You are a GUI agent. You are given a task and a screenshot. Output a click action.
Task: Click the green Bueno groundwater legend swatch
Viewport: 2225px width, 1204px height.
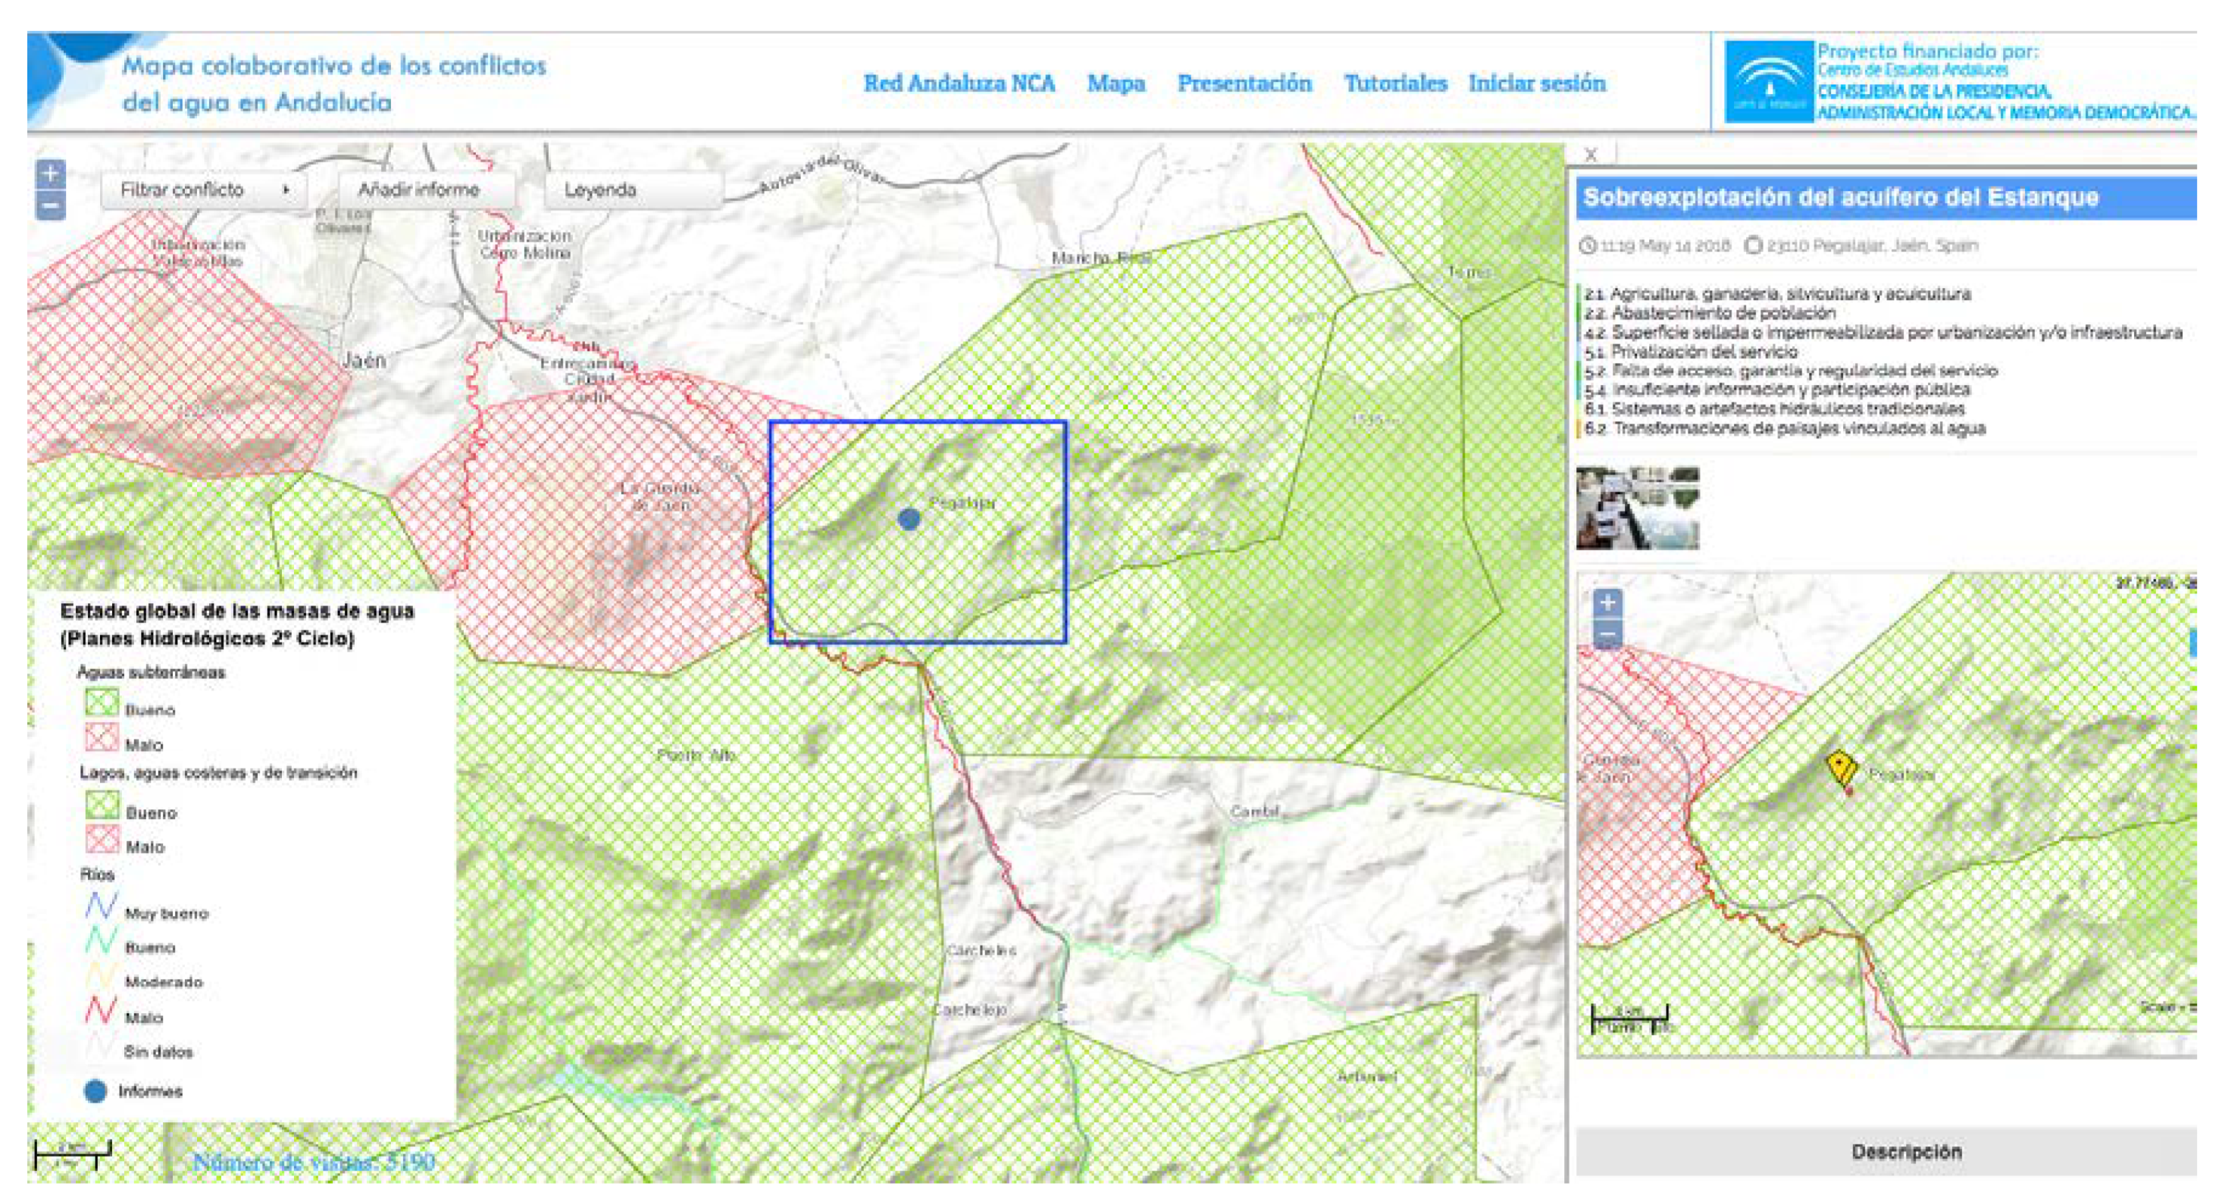(x=101, y=702)
